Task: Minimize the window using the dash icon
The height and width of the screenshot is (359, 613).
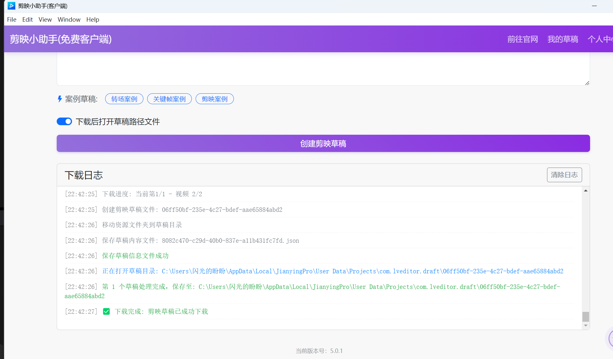Action: point(594,6)
